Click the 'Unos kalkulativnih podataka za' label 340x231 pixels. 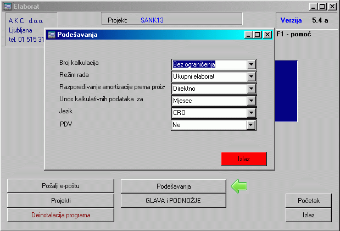point(101,99)
